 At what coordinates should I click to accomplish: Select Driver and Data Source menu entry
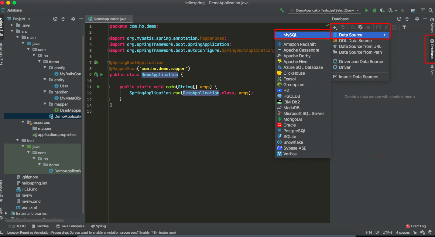point(360,62)
